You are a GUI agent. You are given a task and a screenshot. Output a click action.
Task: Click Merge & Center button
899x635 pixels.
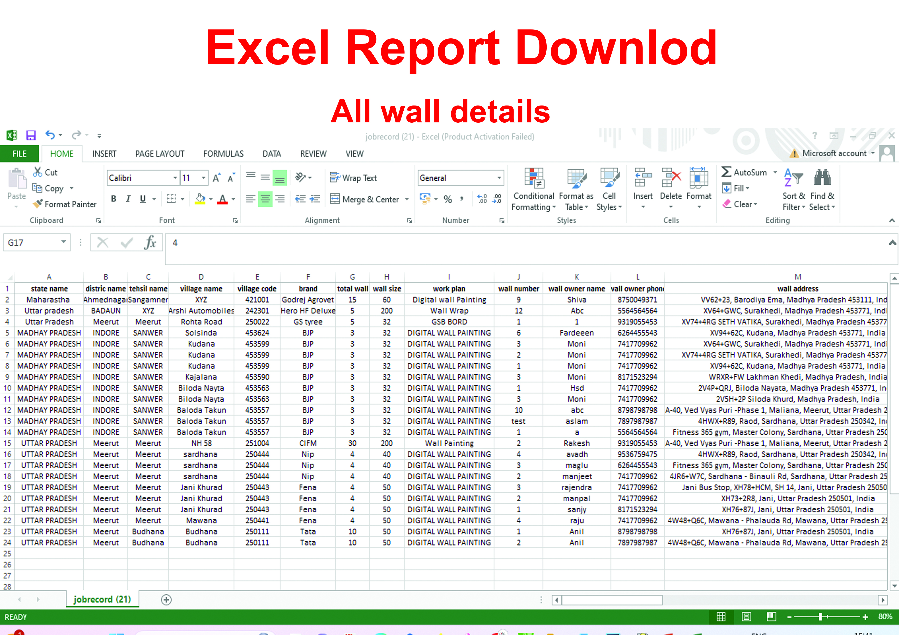364,199
